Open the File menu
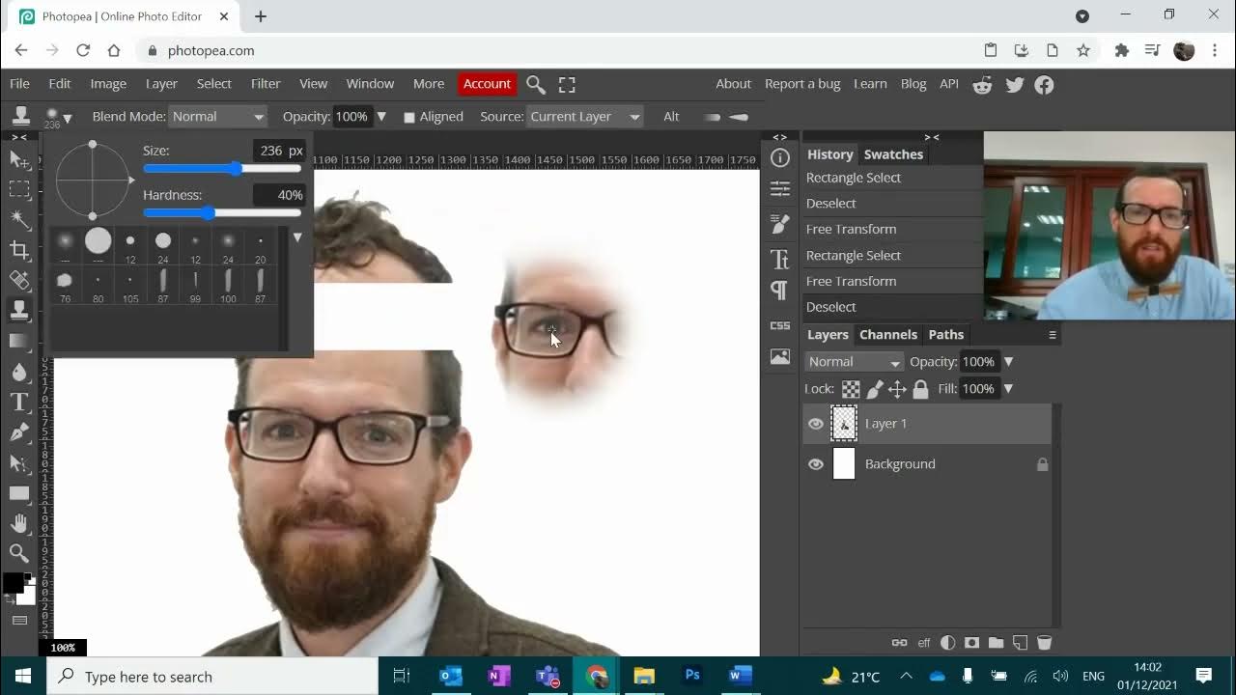This screenshot has width=1236, height=695. click(x=19, y=84)
